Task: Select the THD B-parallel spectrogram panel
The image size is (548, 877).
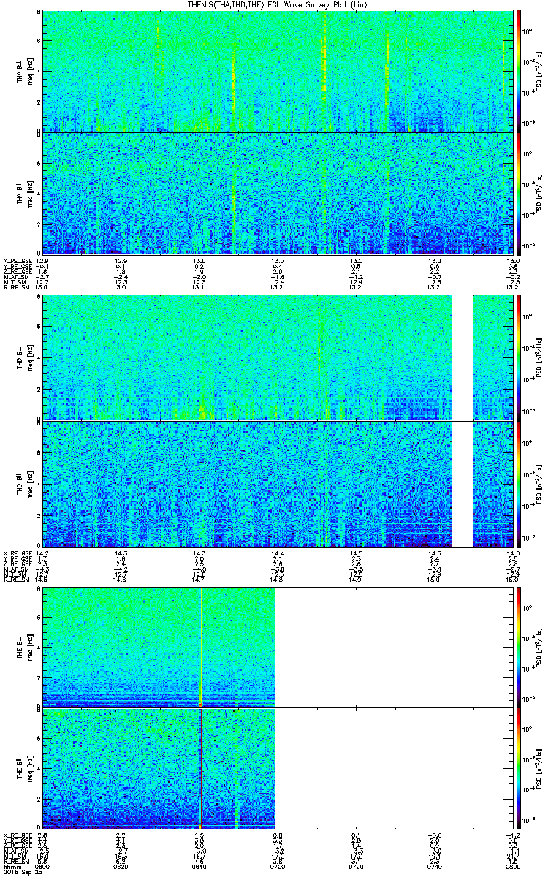Action: click(x=277, y=484)
